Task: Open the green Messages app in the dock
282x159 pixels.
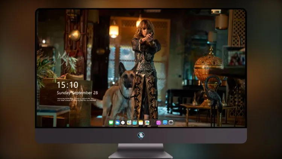Action: (111, 123)
